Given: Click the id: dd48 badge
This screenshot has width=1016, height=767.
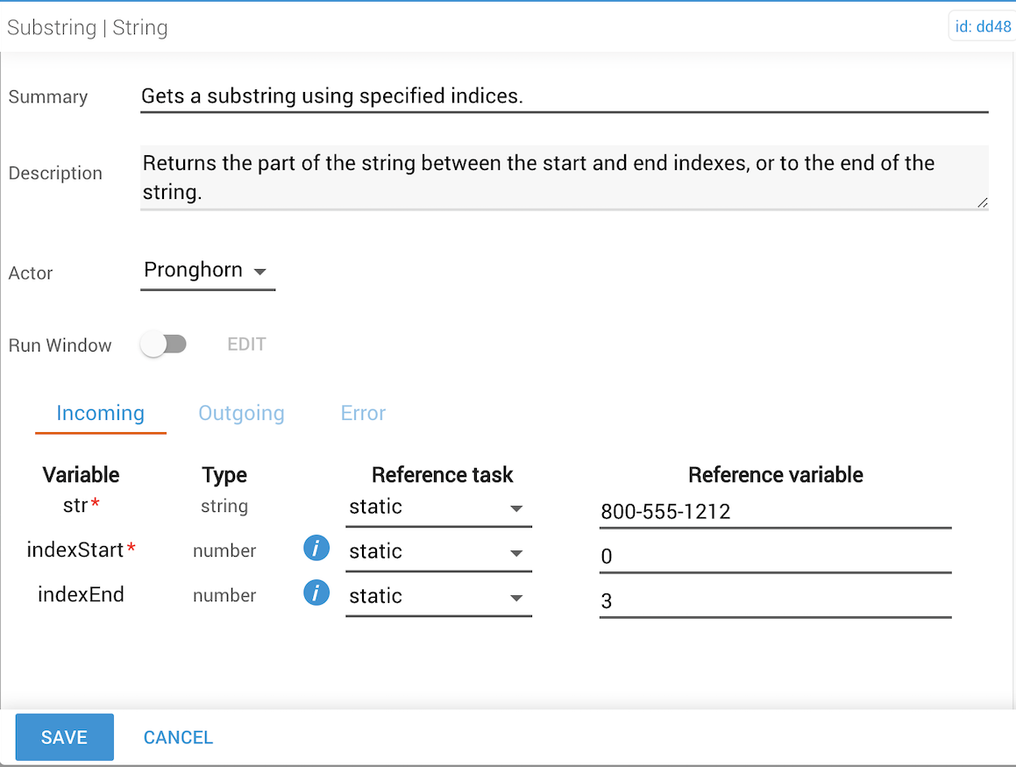Looking at the screenshot, I should [982, 26].
